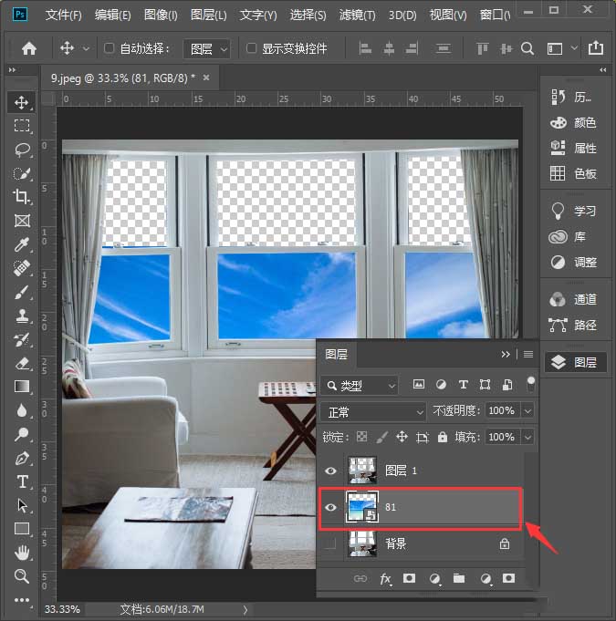
Task: Hide the 81 layer
Action: pos(330,507)
